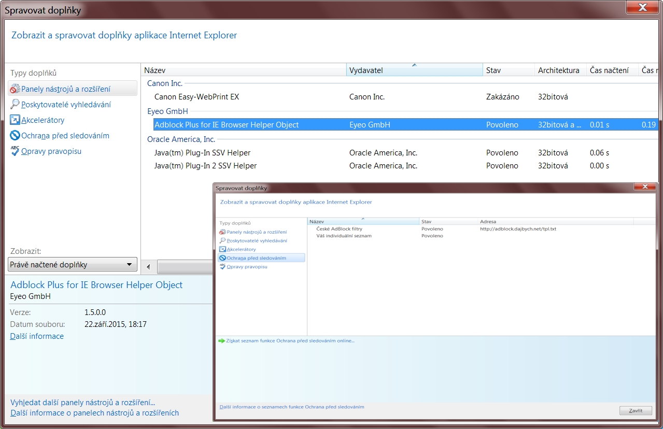Viewport: 663px width, 429px height.
Task: Select Adblock Plus for IE Browser Helper Object row
Action: pos(405,124)
